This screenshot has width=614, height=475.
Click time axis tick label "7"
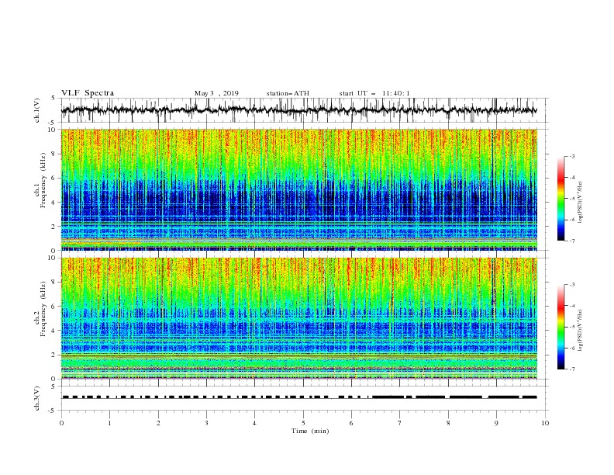[x=399, y=423]
